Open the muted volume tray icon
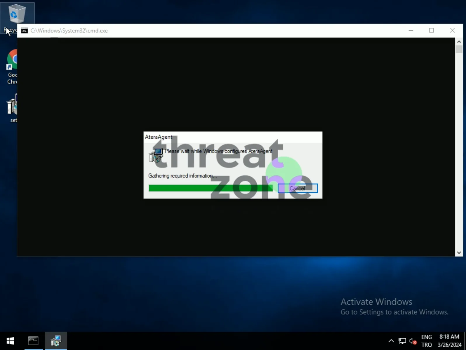The image size is (466, 350). pos(413,341)
